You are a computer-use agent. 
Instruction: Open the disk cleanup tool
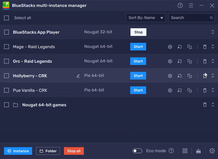point(198,151)
